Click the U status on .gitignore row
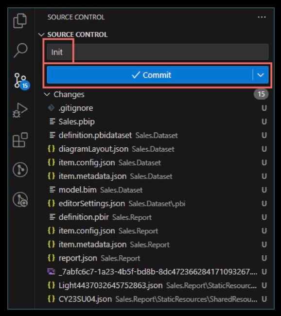Viewport: 281px width, 316px height. [x=264, y=108]
